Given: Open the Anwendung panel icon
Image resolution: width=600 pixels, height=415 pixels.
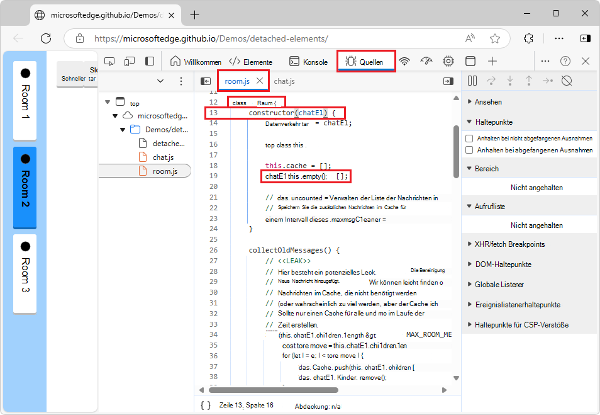Looking at the screenshot, I should click(x=469, y=61).
